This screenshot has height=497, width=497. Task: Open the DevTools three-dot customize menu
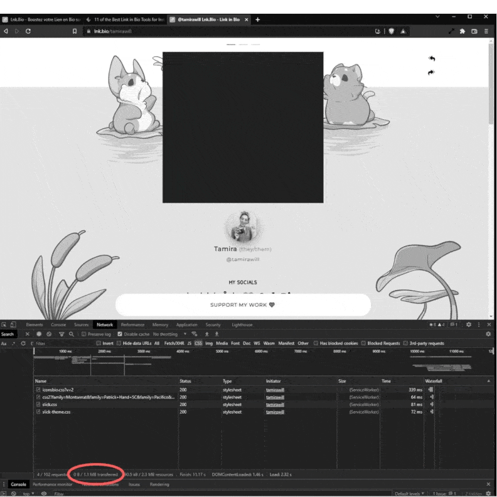(479, 324)
